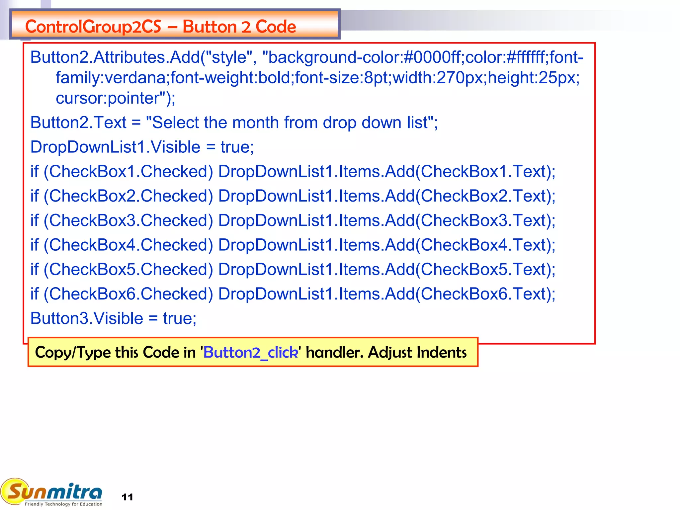This screenshot has width=680, height=510.
Task: Click the CheckBox6.Checked code line
Action: pos(293,294)
